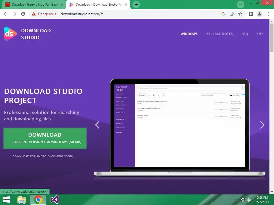Go back with the browser back arrow

coord(6,14)
